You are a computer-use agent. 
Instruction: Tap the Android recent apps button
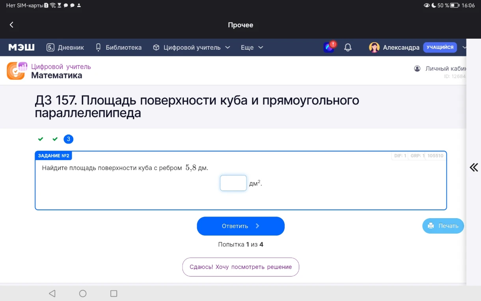pos(114,294)
